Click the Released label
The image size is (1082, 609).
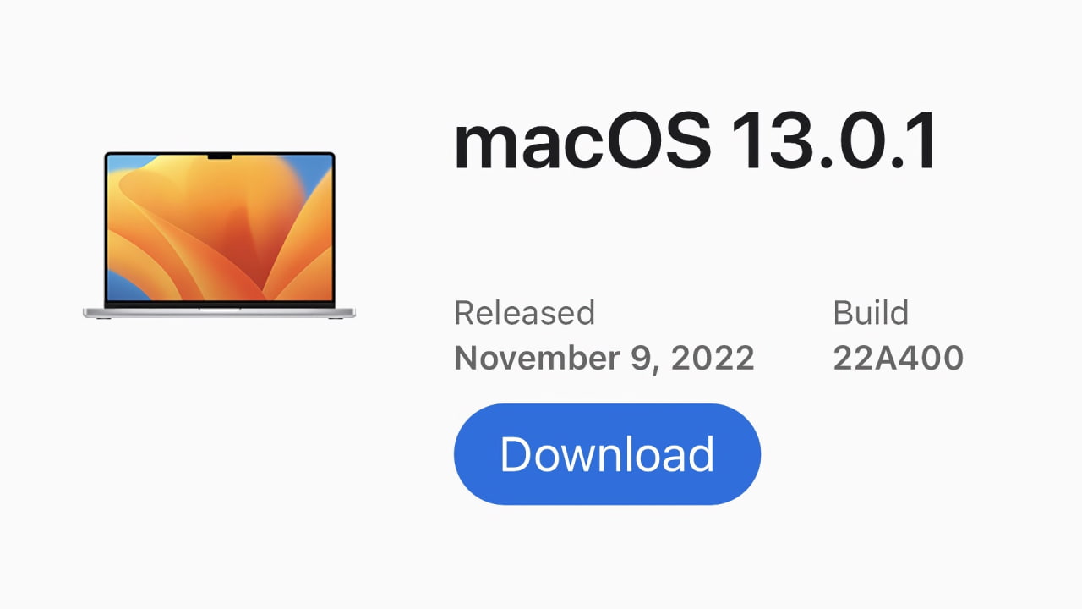coord(524,313)
